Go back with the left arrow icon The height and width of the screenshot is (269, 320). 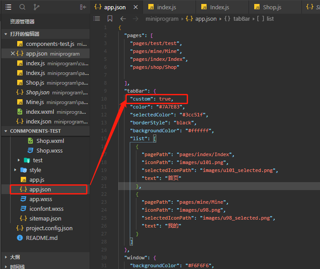pos(123,19)
